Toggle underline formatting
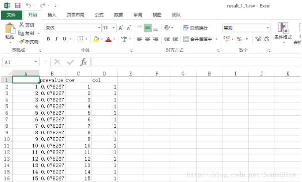Viewport: 302px width, 182px height. click(x=65, y=39)
